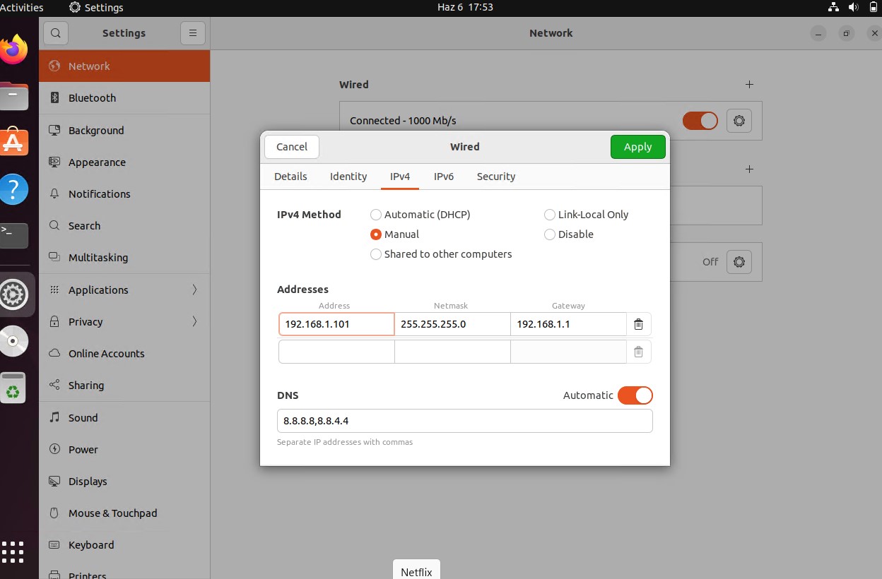Open Keyboard settings
Screen dimensions: 882x579
(x=124, y=544)
